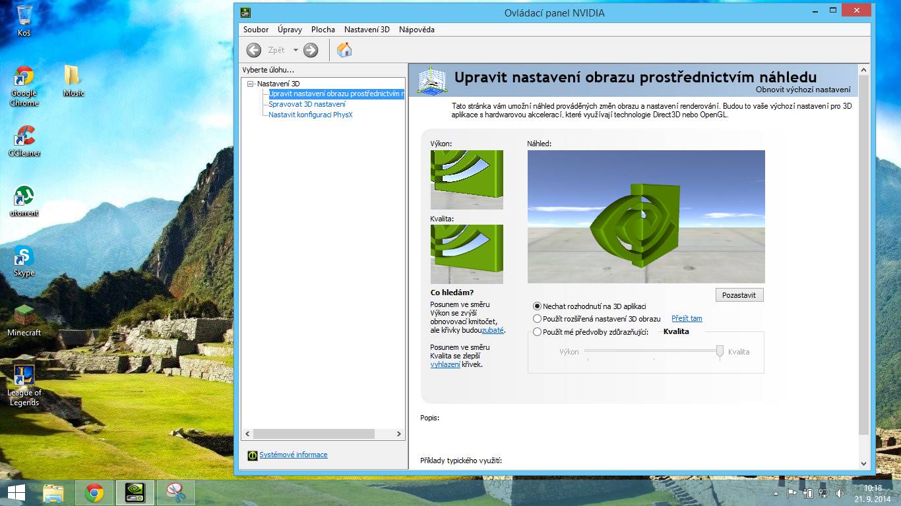Click the Přejít tam link
This screenshot has height=506, width=901.
pos(687,318)
